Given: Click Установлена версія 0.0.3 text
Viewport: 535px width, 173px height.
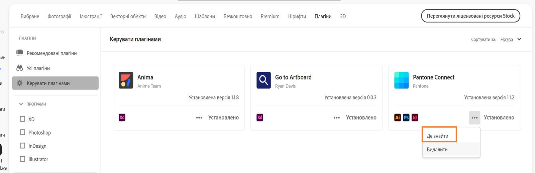Looking at the screenshot, I should tap(350, 98).
